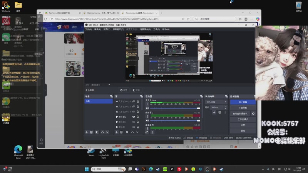
Task: Unlock the 文本 (GDI+) 6 source
Action: pos(138,101)
